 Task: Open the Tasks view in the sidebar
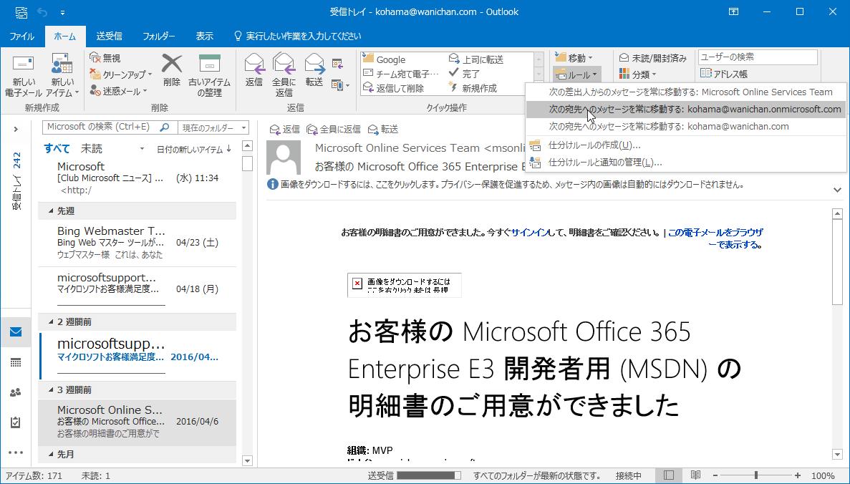pos(16,422)
